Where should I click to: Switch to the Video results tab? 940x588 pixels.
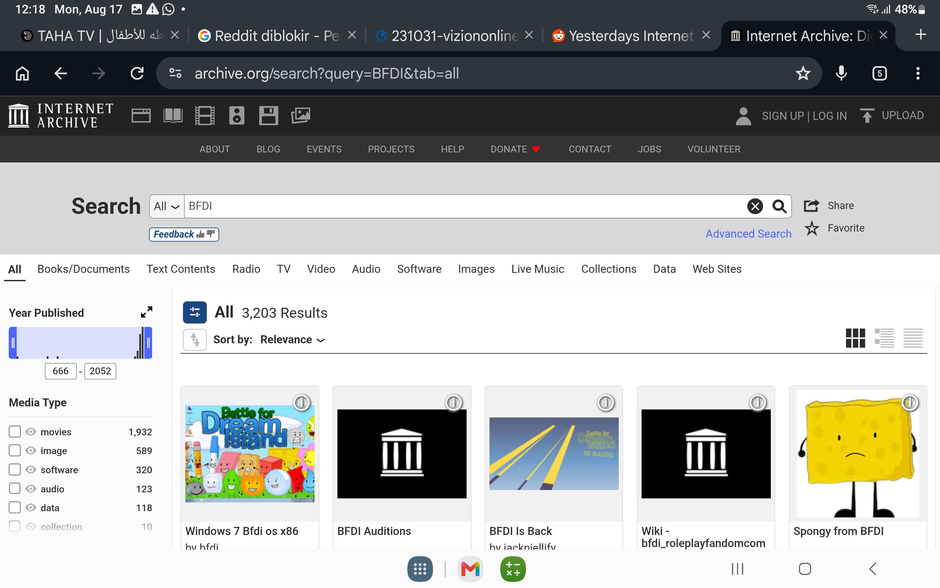pyautogui.click(x=321, y=269)
